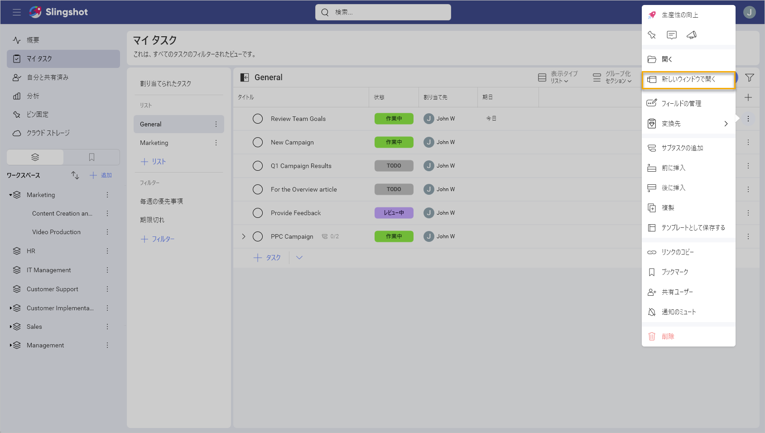Click the PPC Campaign subtask count icon

(x=325, y=236)
